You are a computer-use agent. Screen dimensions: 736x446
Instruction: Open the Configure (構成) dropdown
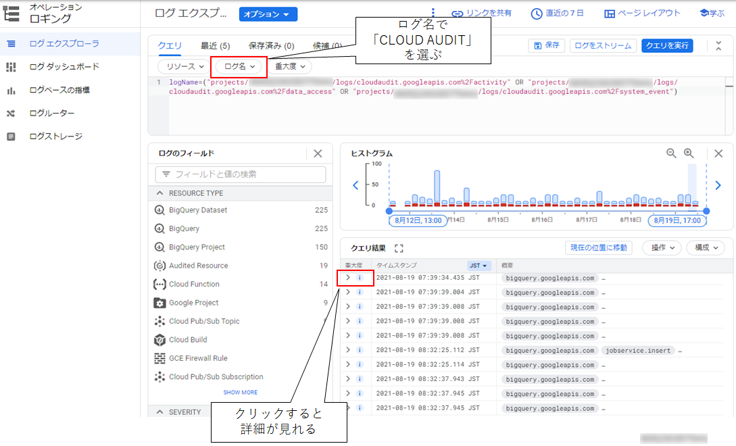click(x=706, y=247)
